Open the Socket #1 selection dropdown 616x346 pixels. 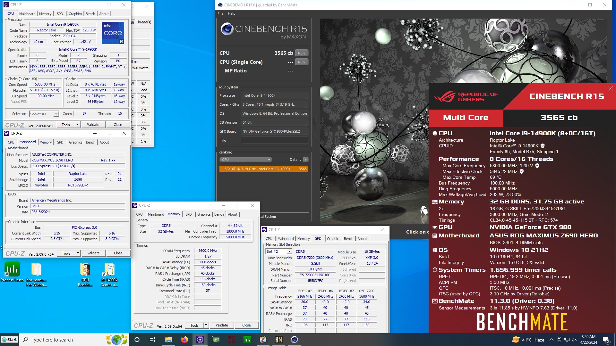(x=44, y=114)
